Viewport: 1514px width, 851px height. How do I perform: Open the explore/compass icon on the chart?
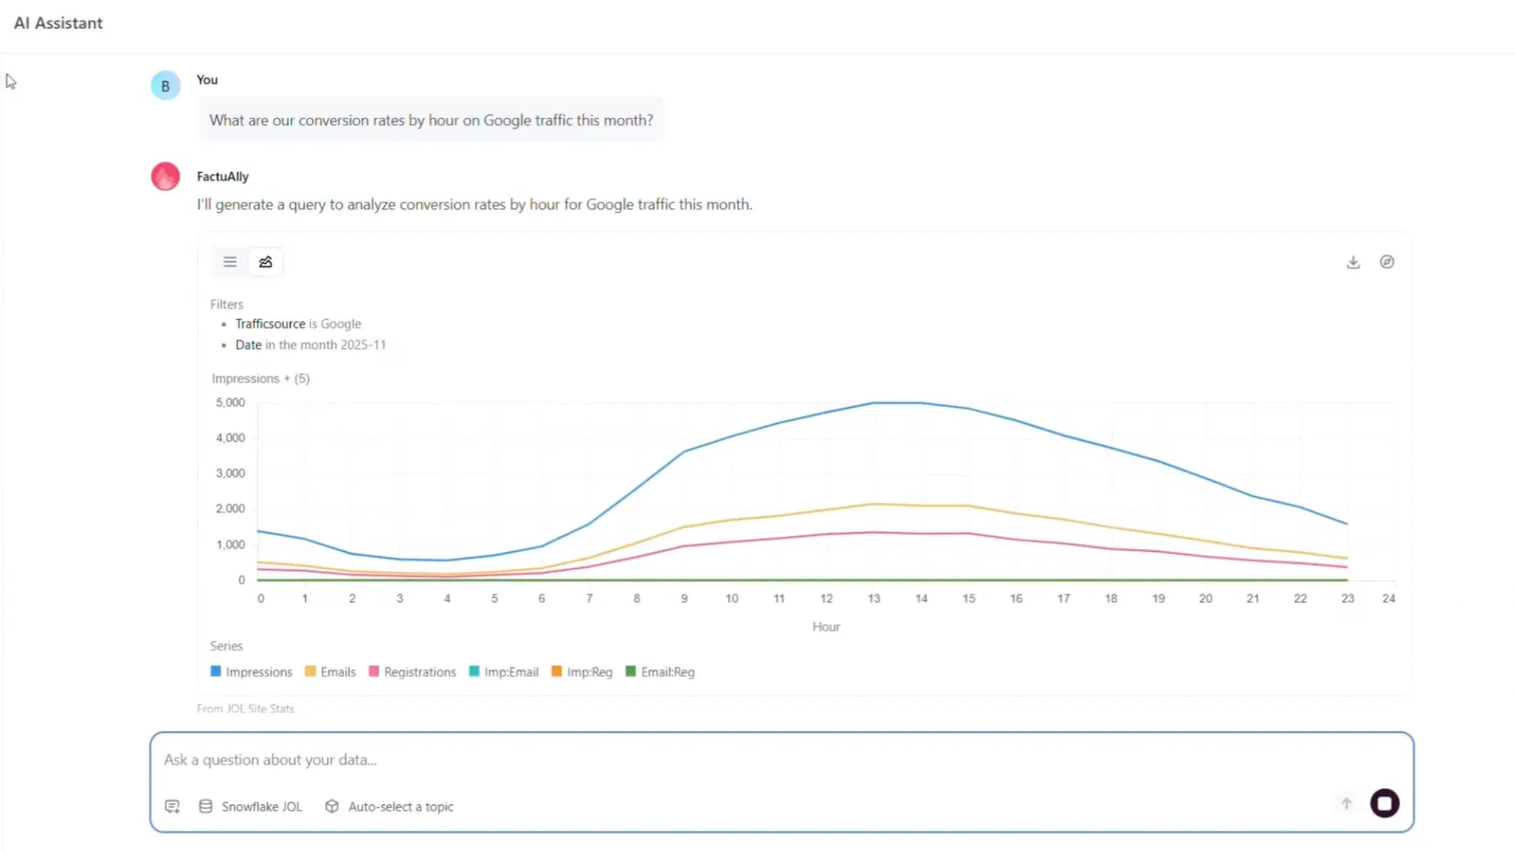1388,262
